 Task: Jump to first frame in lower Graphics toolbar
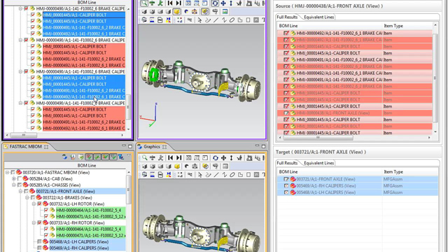170,157
